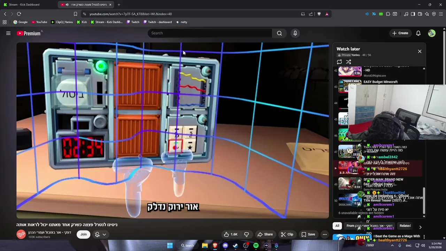Reload the current page
The height and width of the screenshot is (251, 446).
pos(19,14)
